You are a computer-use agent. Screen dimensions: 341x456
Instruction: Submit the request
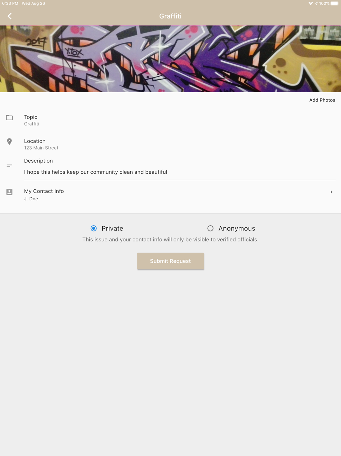click(x=170, y=261)
